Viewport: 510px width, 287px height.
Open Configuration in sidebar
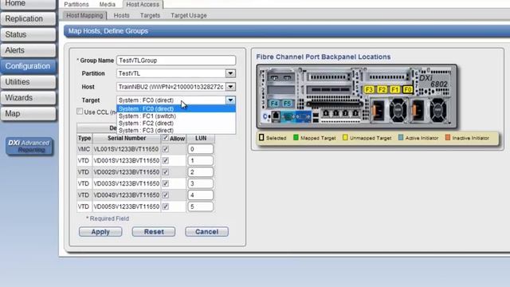click(29, 66)
